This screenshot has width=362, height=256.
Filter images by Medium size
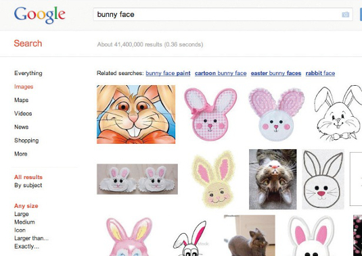[24, 222]
